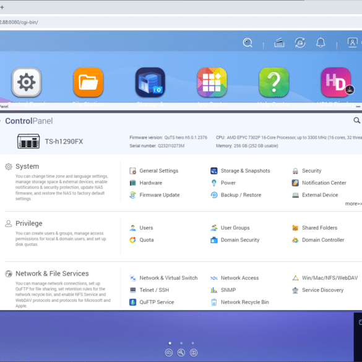Open the App Center desktop icon
Image resolution: width=362 pixels, height=362 pixels.
(x=212, y=82)
